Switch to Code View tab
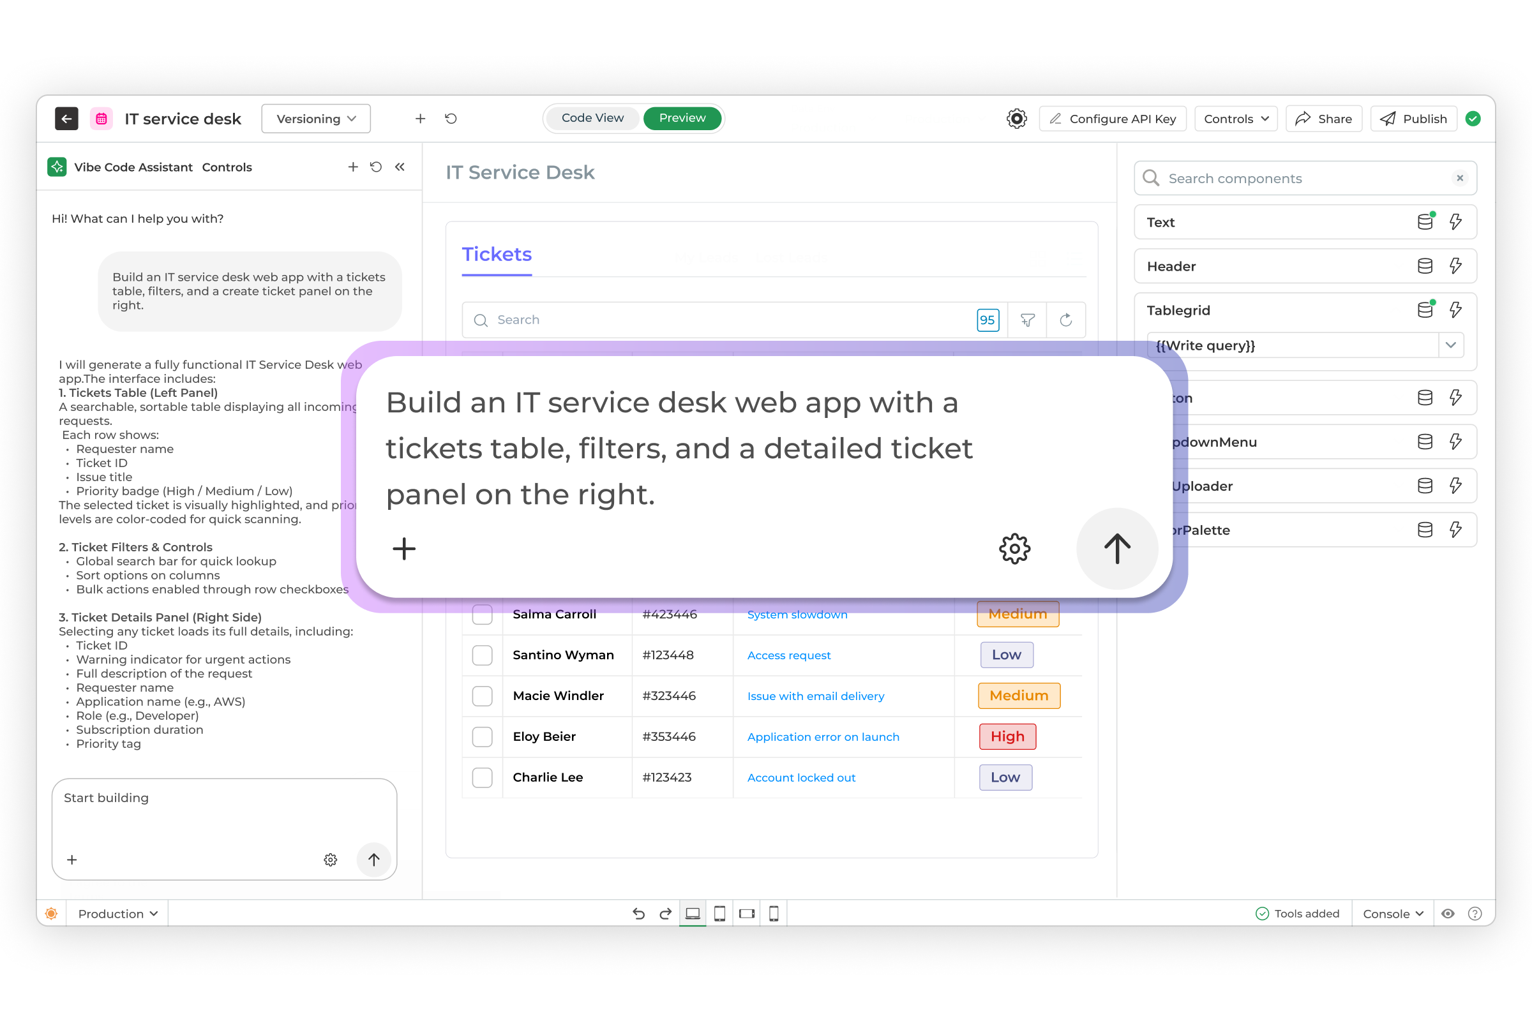 tap(592, 118)
